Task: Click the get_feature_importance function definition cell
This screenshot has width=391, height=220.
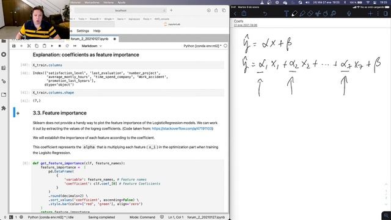Action: [x=128, y=186]
